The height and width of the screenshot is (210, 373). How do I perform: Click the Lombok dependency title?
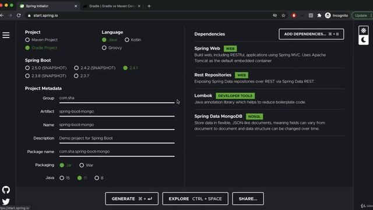(203, 96)
